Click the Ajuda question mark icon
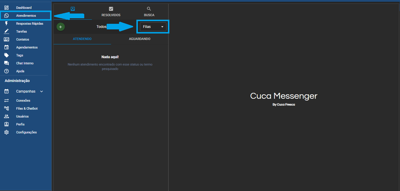 (x=6, y=71)
